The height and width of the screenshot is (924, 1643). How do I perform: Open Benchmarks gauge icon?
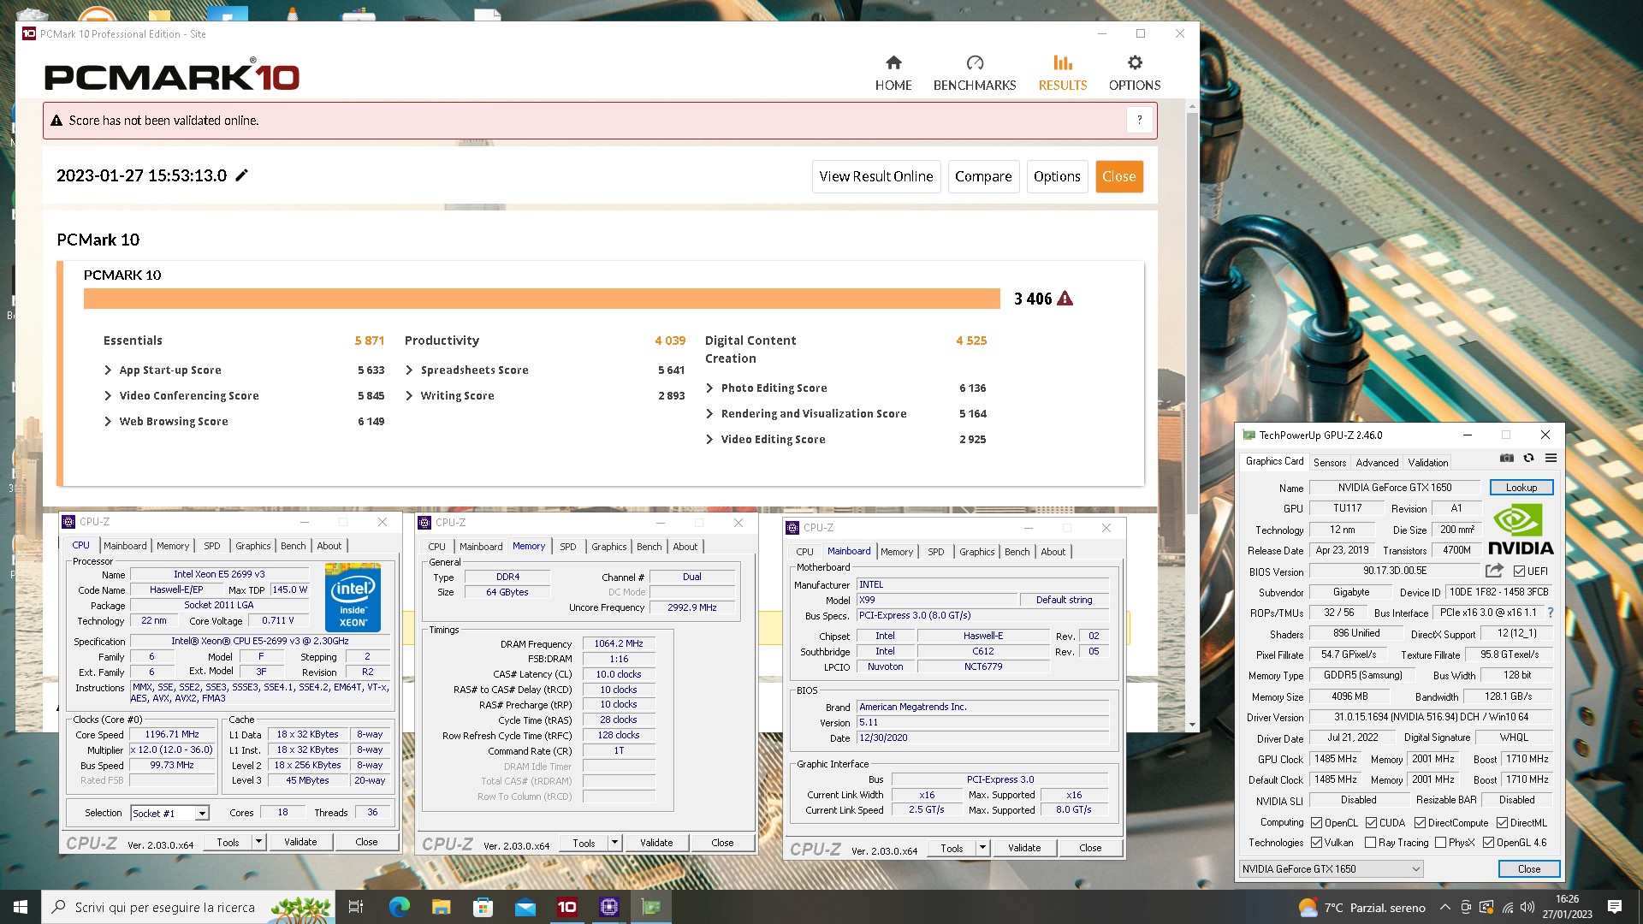[975, 62]
